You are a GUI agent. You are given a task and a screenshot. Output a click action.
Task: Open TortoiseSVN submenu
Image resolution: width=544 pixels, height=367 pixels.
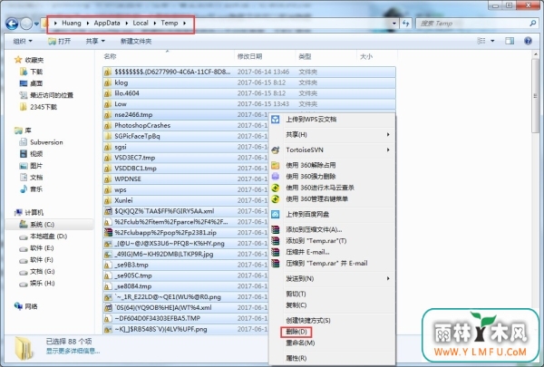[x=333, y=150]
